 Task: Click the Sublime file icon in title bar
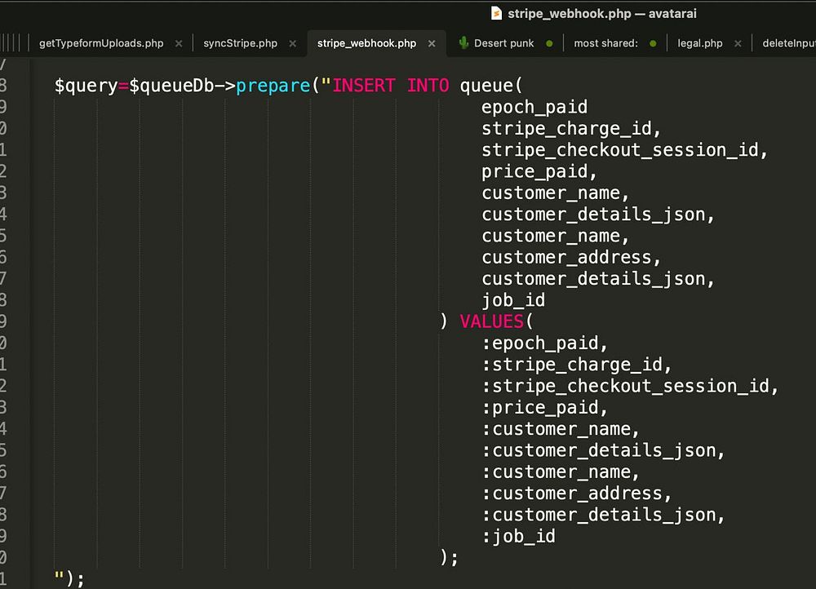[496, 14]
